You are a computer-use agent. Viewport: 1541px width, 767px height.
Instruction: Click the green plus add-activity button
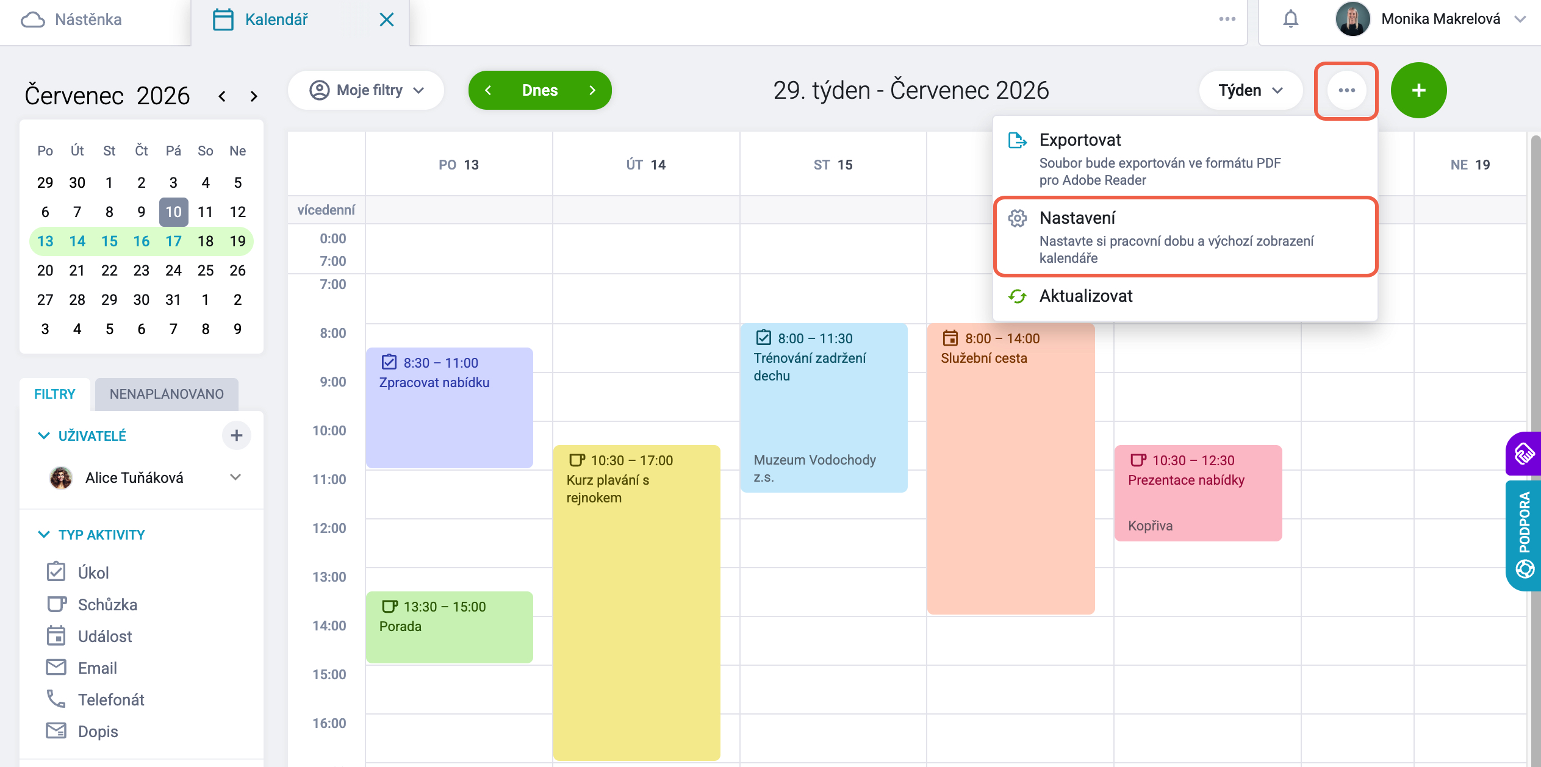tap(1418, 90)
